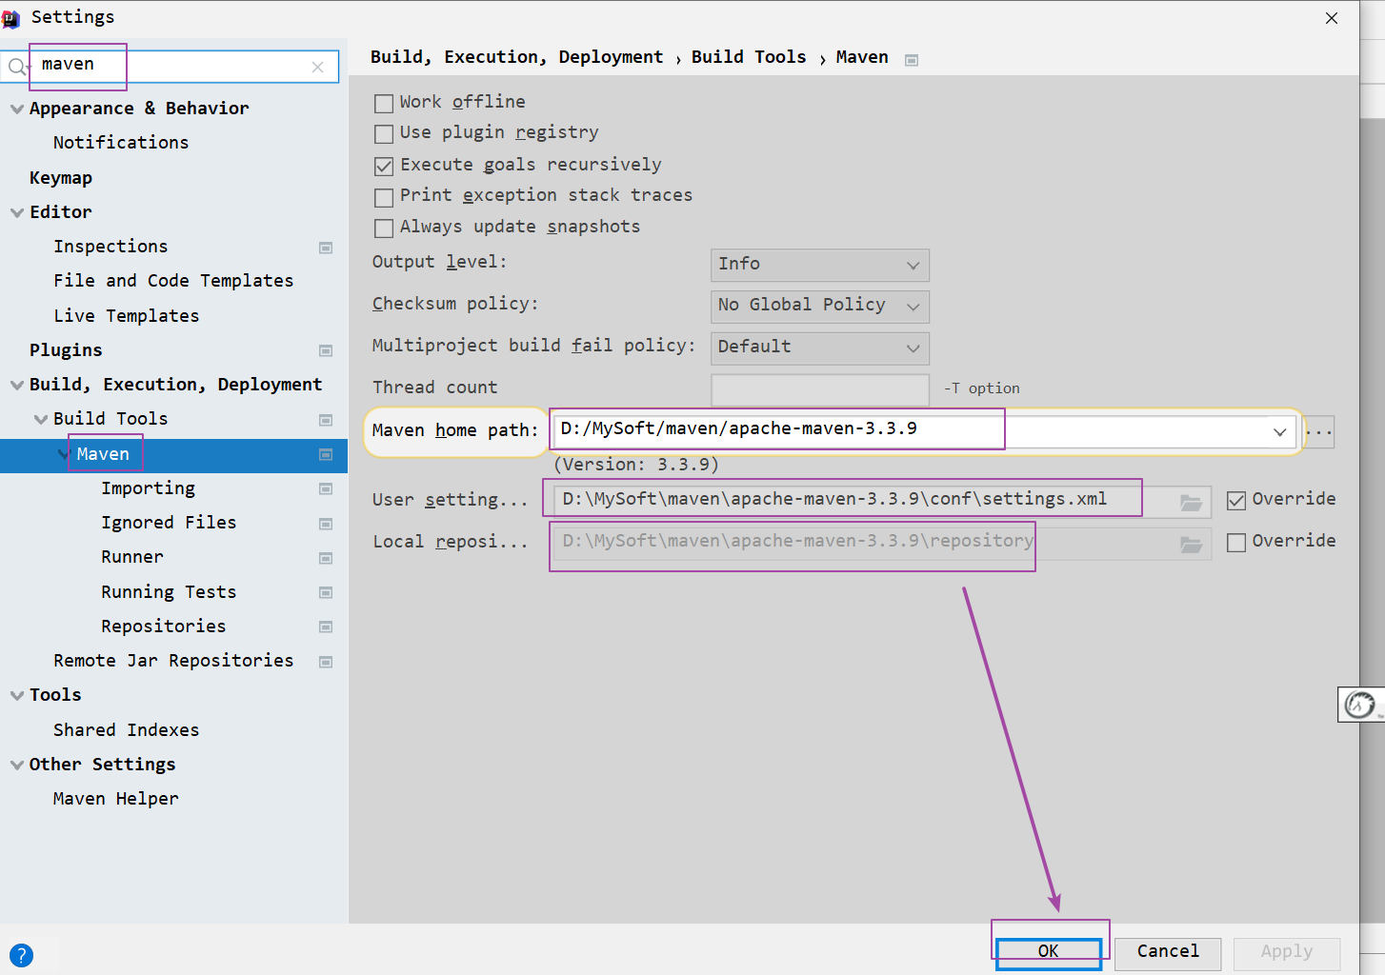Click folder icon for User settings file
The image size is (1385, 975).
1191,502
